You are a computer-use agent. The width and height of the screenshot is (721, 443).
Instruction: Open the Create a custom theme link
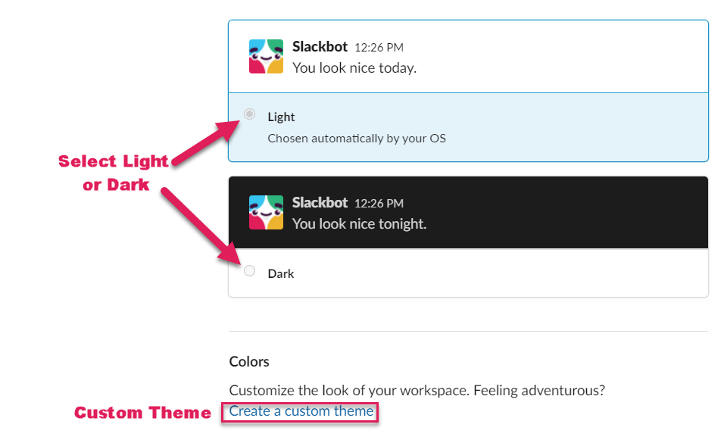[301, 411]
